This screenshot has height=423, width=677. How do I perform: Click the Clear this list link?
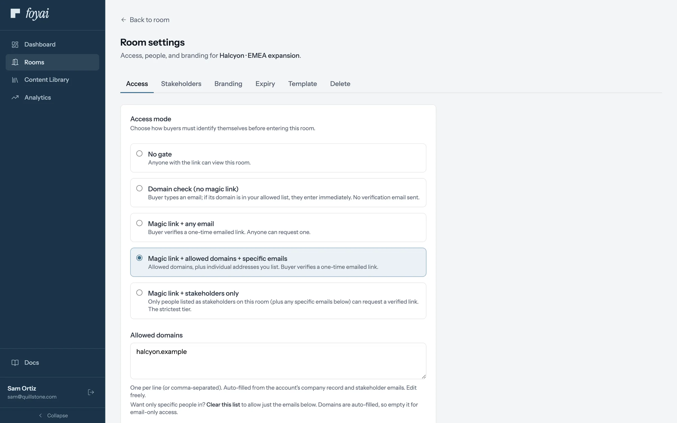pos(223,405)
